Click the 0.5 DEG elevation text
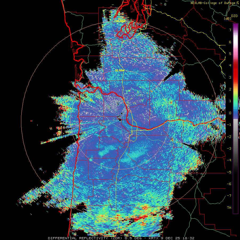Screen dimensions: 240x240 133,238
